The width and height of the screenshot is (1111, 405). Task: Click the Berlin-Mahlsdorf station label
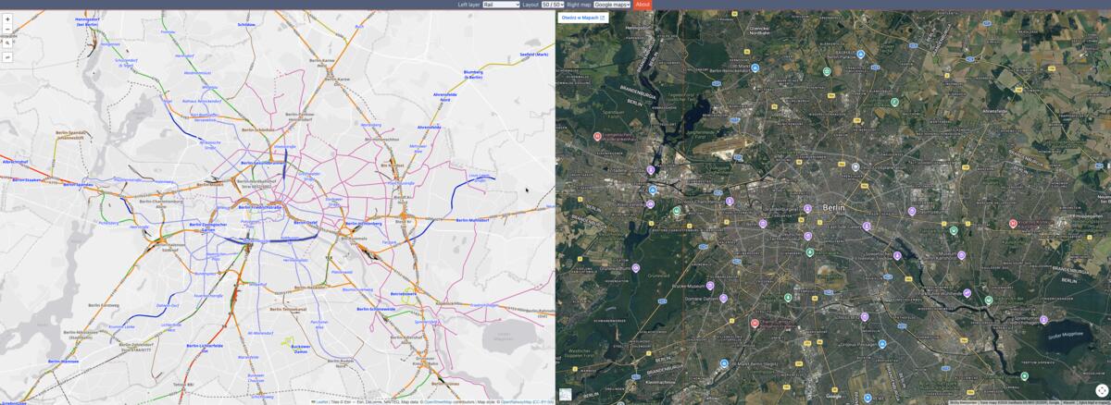(472, 220)
